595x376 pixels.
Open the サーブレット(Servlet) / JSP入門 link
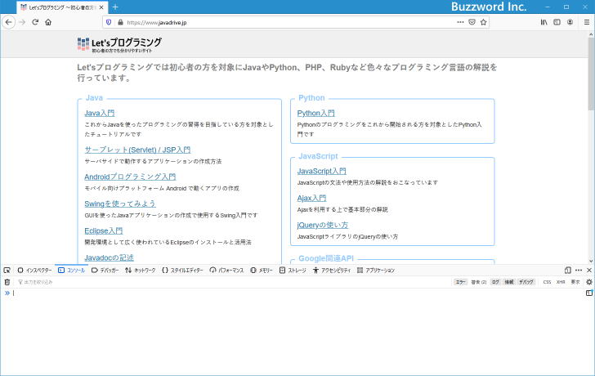(137, 150)
